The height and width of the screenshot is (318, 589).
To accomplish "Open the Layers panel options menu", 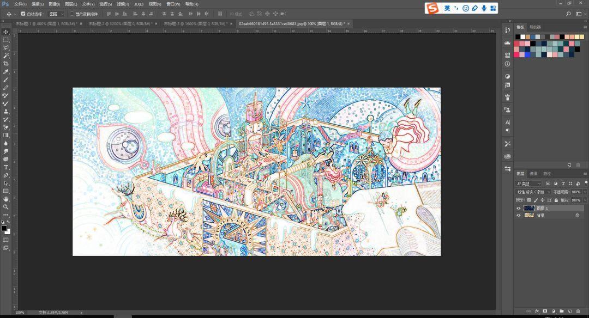I will tap(585, 174).
